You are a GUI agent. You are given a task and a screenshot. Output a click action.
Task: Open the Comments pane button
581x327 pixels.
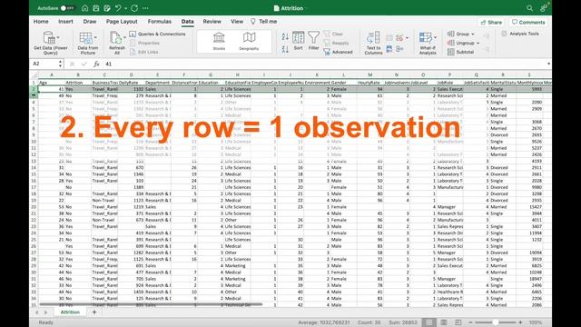(x=528, y=22)
